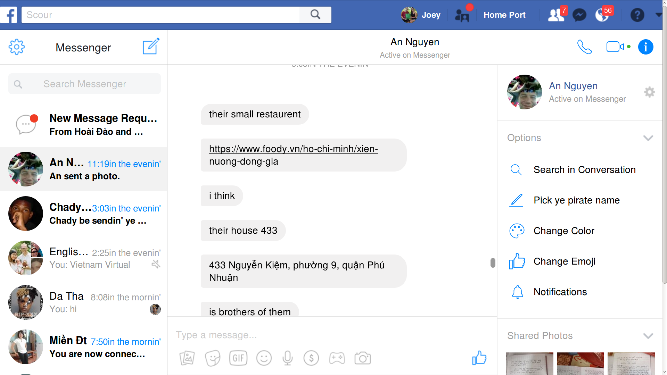This screenshot has width=667, height=375.
Task: Click the Type a message field
Action: point(332,335)
